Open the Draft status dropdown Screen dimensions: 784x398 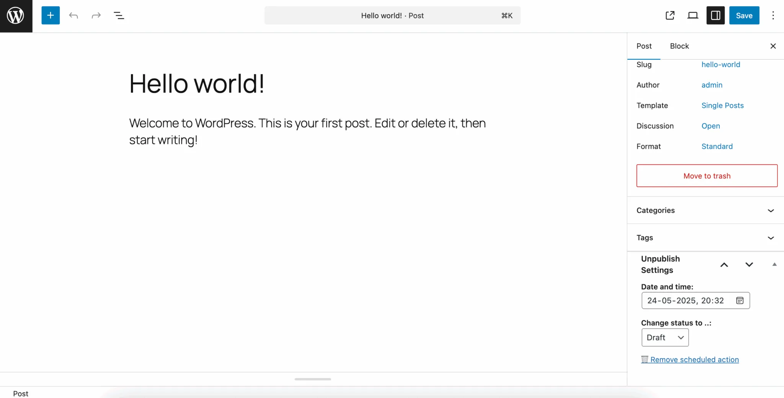coord(665,338)
